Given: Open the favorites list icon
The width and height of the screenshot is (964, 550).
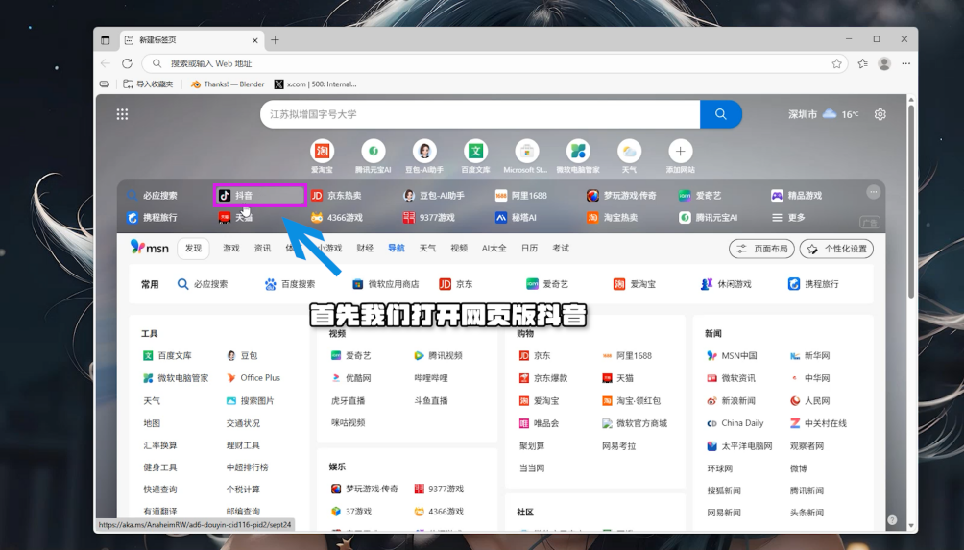Looking at the screenshot, I should point(862,63).
